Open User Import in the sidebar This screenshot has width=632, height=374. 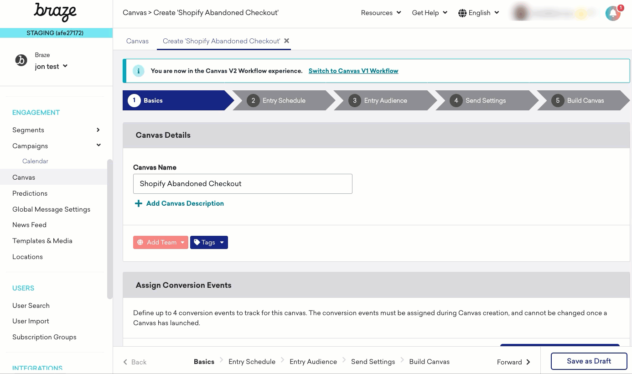point(31,321)
